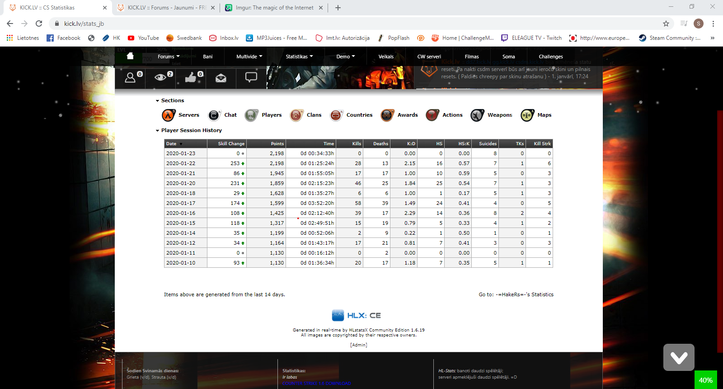Switch to KICK.LV Forums tab
This screenshot has height=389, width=723.
(166, 8)
